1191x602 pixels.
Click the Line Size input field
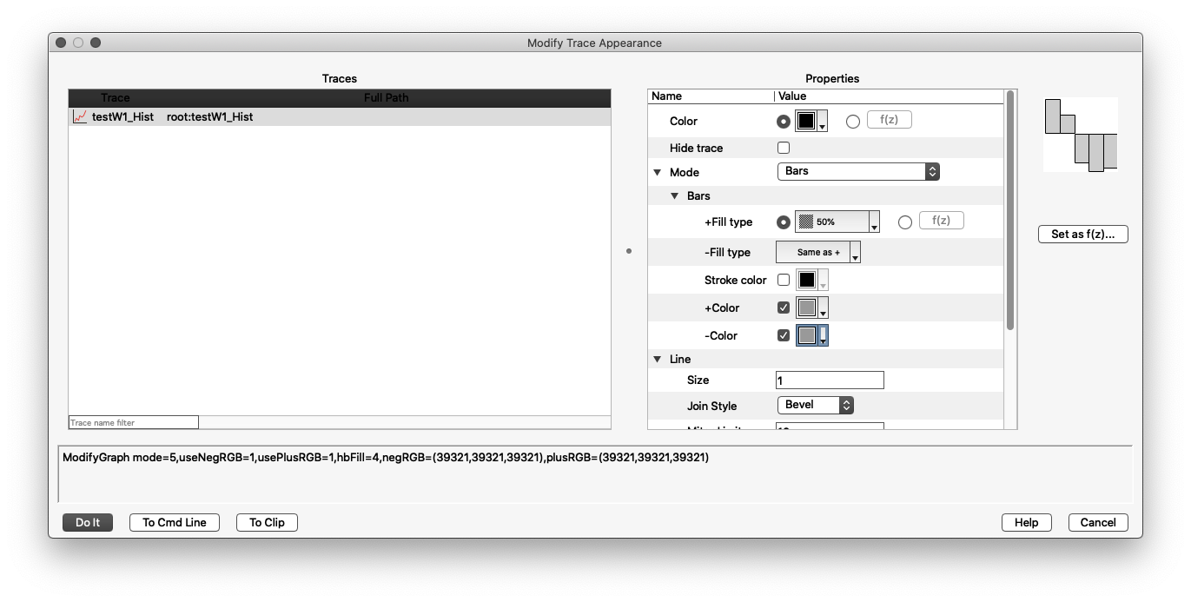point(830,380)
